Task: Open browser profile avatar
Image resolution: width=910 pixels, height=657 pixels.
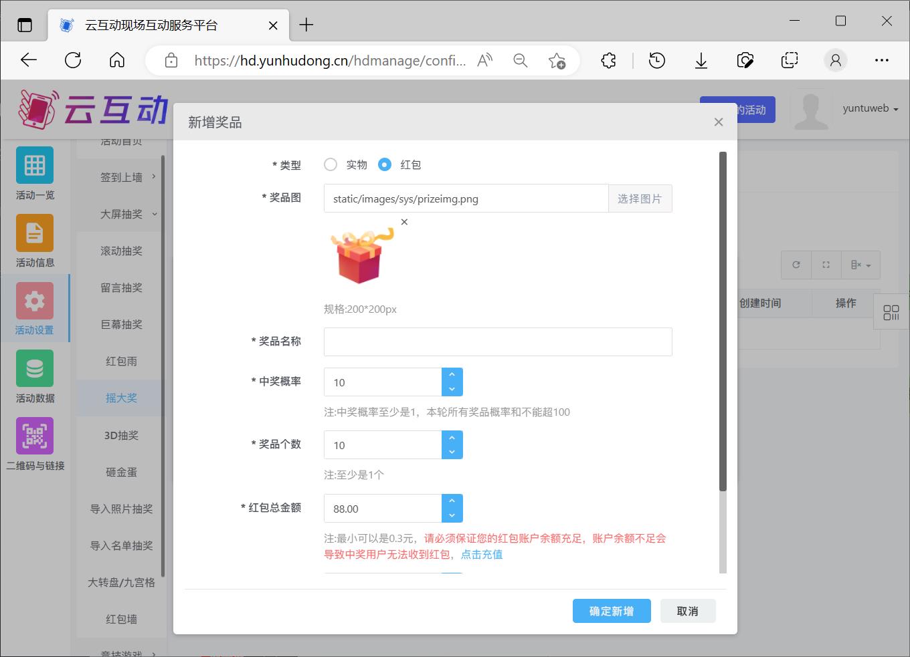Action: (x=836, y=60)
